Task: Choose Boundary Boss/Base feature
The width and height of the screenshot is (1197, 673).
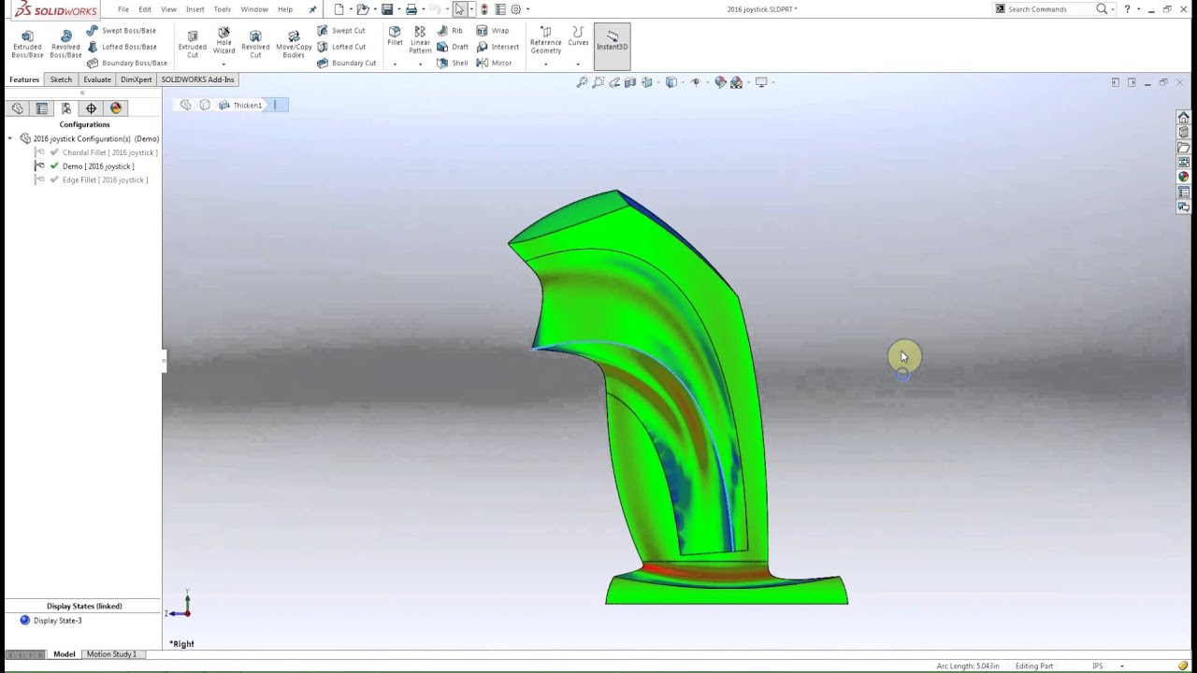Action: coord(127,63)
